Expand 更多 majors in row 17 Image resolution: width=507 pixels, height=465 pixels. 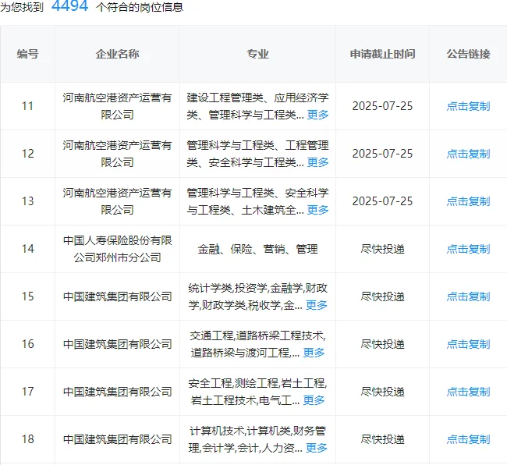[314, 400]
